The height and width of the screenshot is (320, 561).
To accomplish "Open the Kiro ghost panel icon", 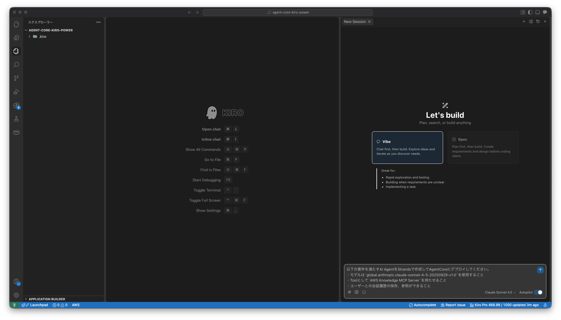I will [16, 24].
